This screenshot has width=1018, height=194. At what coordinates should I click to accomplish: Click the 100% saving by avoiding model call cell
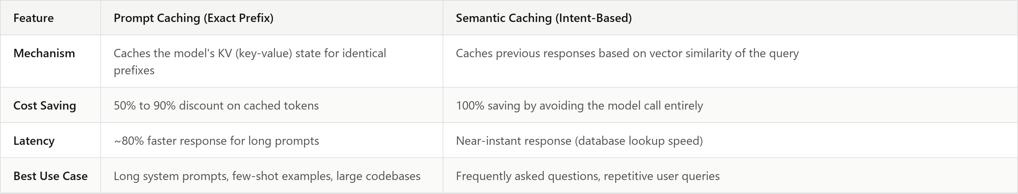(x=730, y=105)
